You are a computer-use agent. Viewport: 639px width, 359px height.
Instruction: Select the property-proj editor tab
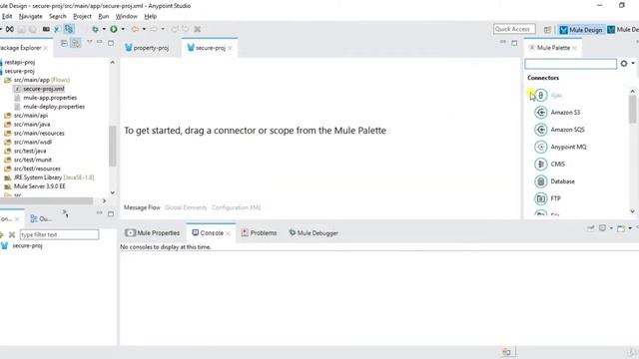coord(147,48)
